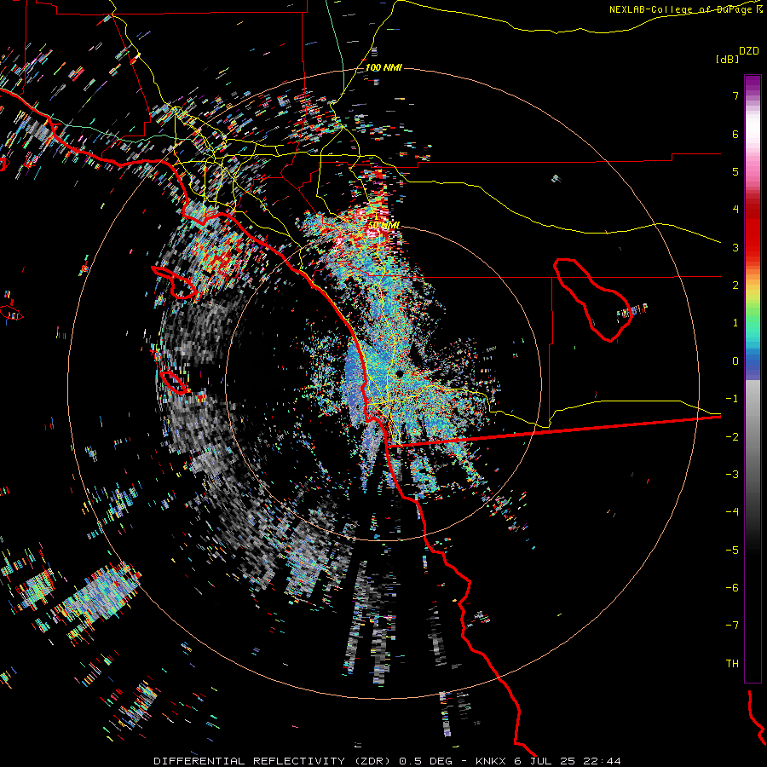Viewport: 767px width, 767px height.
Task: Click the -7 value on the dB scale
Action: point(732,626)
